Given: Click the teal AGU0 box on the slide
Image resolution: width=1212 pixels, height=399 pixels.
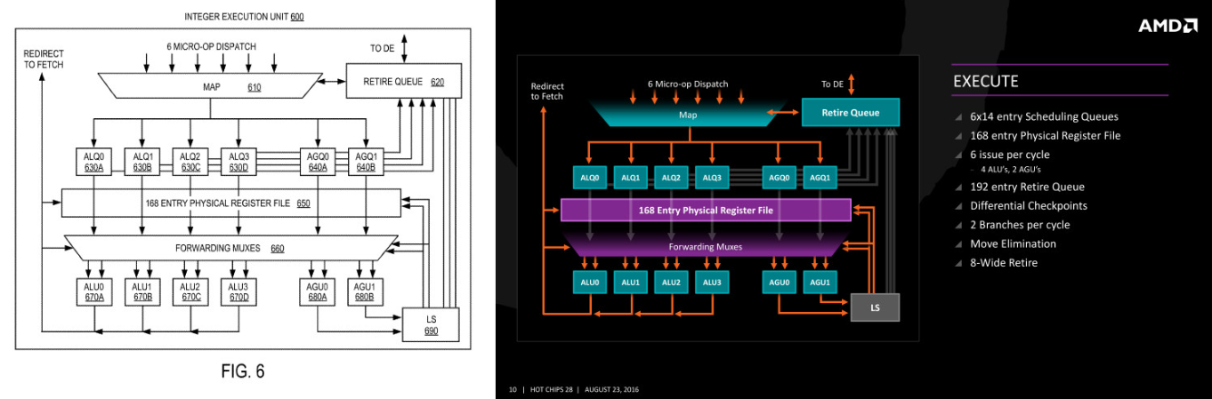Looking at the screenshot, I should [780, 283].
